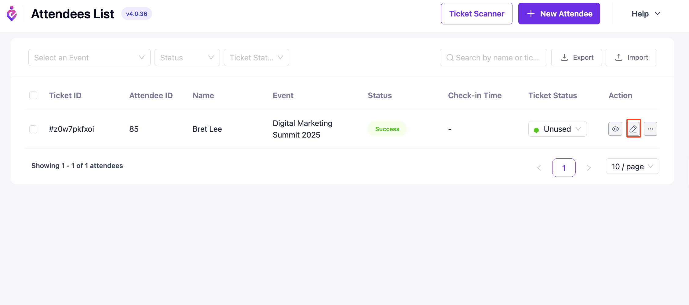
Task: Click ticket ID #z0w7pkfxoi
Action: point(71,129)
